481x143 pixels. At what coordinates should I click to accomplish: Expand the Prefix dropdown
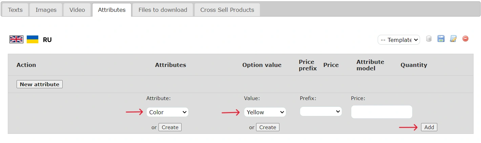click(321, 112)
